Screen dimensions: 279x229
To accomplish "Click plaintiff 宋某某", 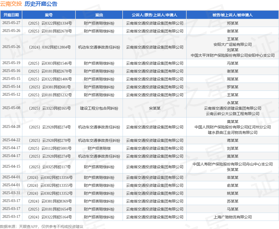I will [x=155, y=108].
